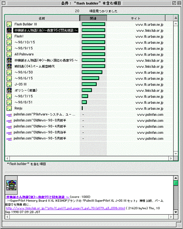Click the window close box in title bar
The width and height of the screenshot is (183, 229).
point(4,3)
